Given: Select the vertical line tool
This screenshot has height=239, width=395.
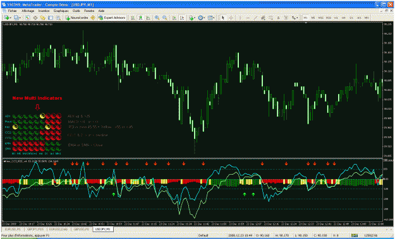Looking at the screenshot, I should tap(240, 18).
